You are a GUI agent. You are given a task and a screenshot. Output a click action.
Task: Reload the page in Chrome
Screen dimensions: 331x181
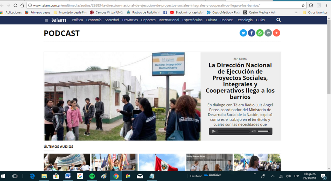[x=15, y=5]
